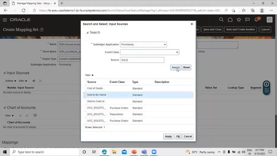Screen dimensions: 277x156
Task: Click Source column header
Action: [x=92, y=82]
